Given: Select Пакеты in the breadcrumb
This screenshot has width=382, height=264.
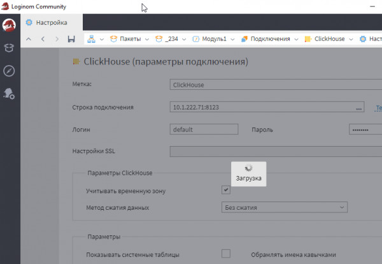Looking at the screenshot, I should tap(131, 39).
